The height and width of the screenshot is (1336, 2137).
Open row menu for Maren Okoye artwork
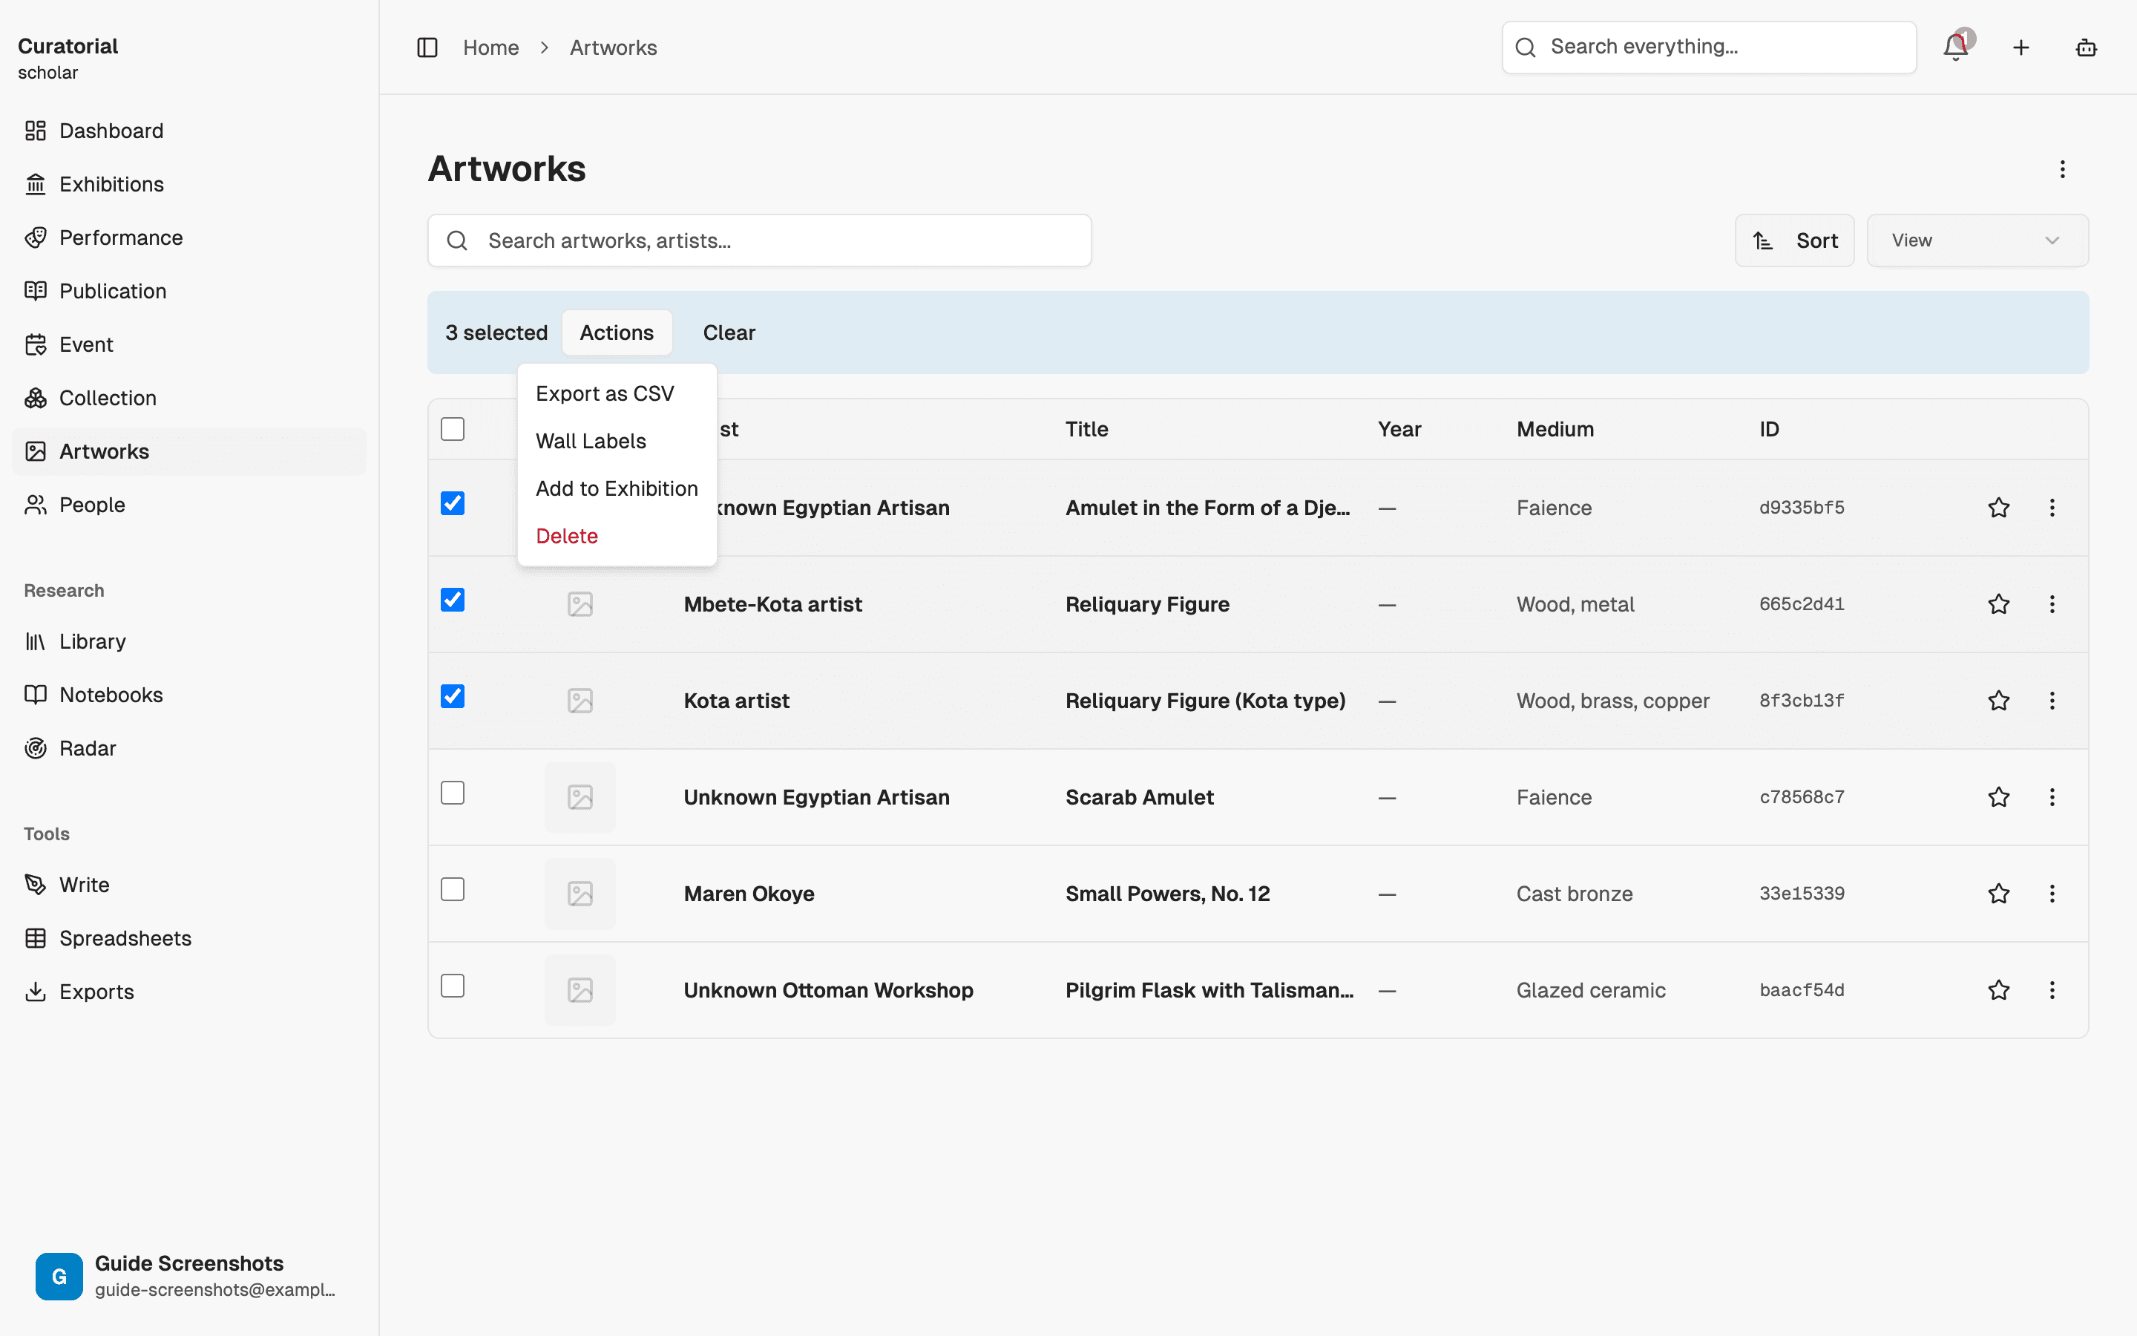click(x=2052, y=894)
